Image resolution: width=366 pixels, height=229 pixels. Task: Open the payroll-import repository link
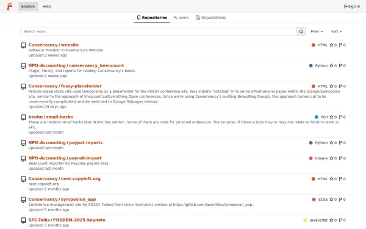(85, 158)
